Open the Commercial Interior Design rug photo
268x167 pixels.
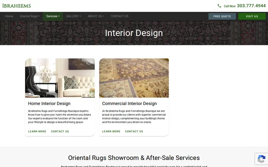pos(134,78)
